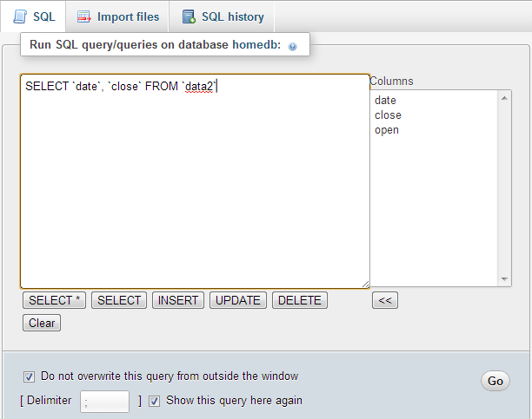Screen dimensions: 532x419
Task: Insert a SELECT * template
Action: 54,300
